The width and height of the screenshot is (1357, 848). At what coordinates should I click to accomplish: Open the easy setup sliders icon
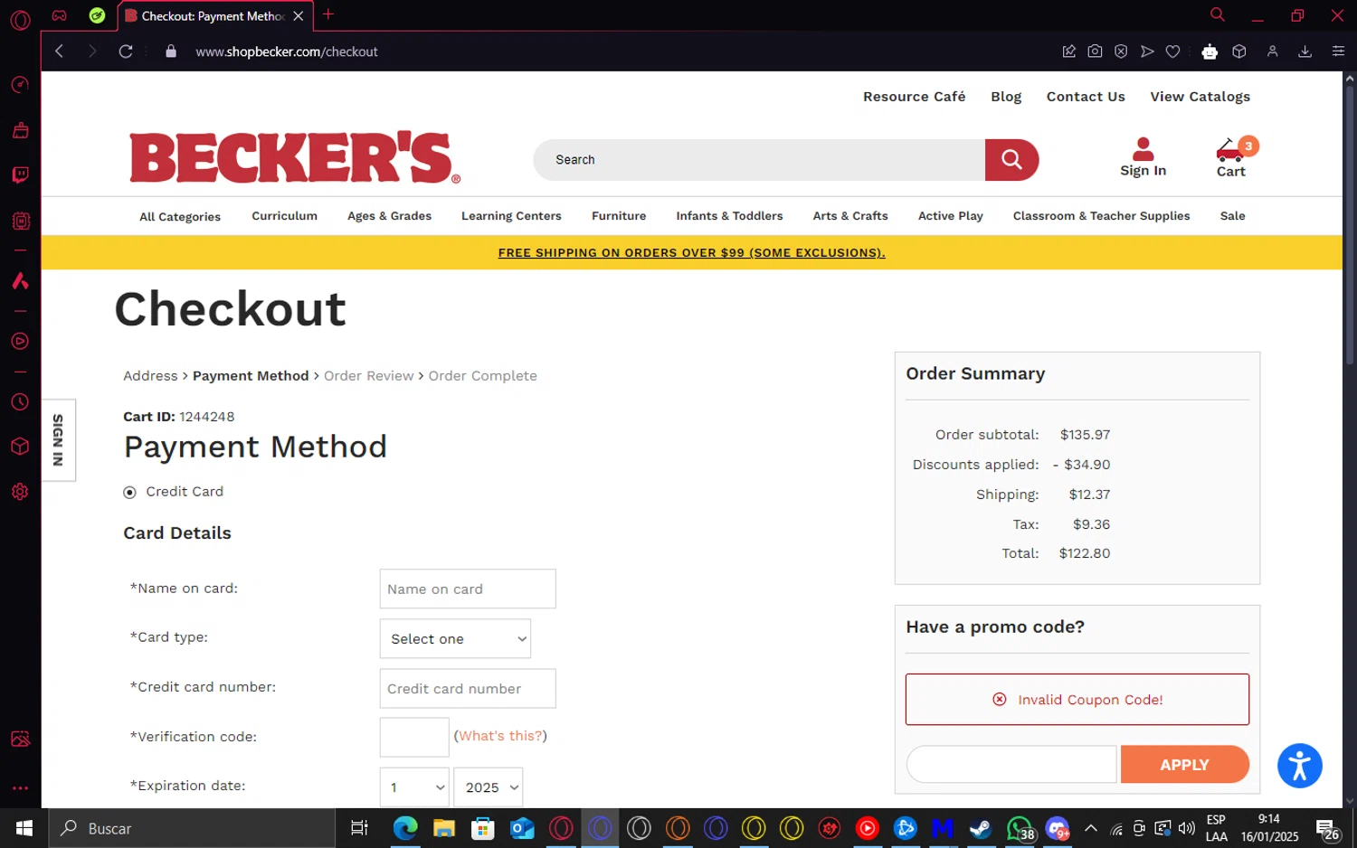1338,52
